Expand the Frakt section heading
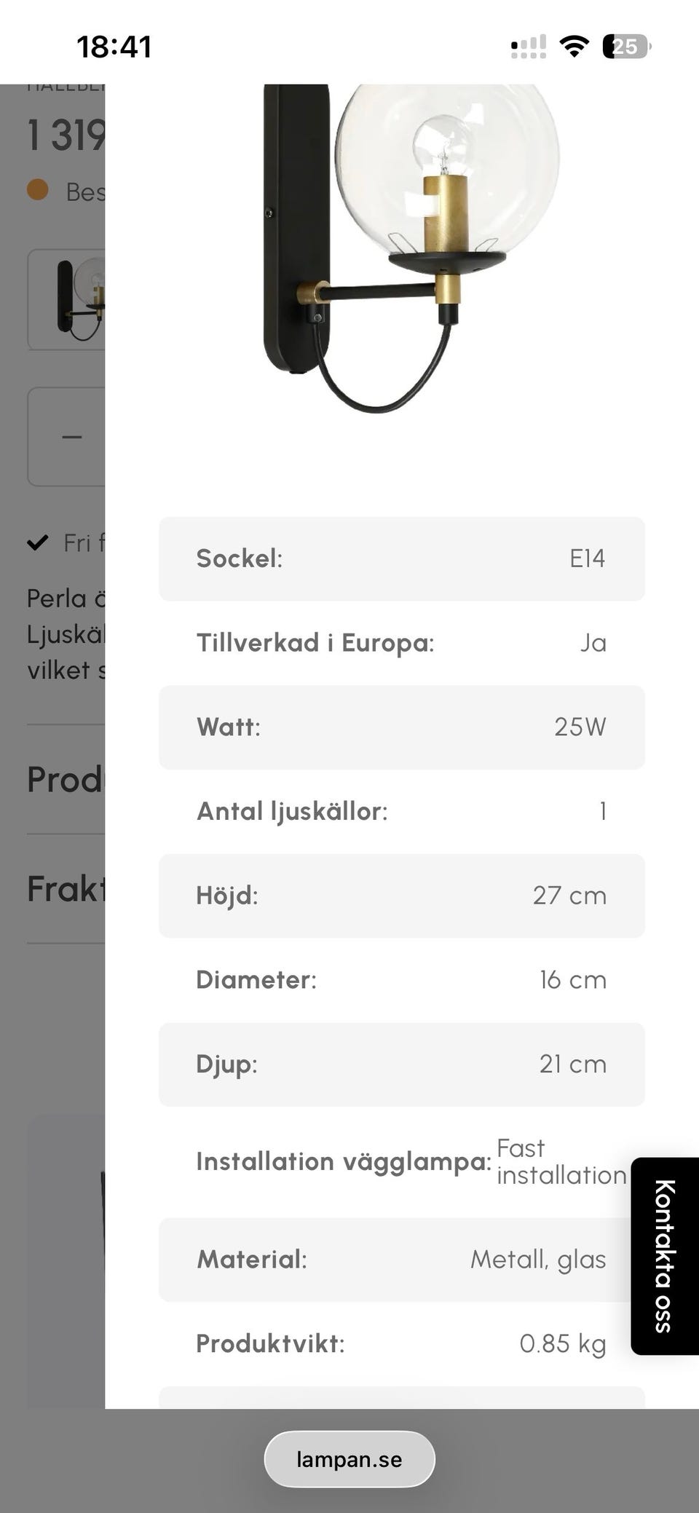 (66, 888)
